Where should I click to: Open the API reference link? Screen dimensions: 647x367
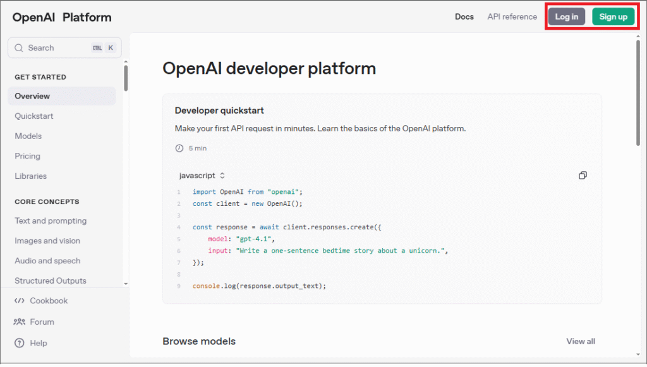[x=512, y=17]
